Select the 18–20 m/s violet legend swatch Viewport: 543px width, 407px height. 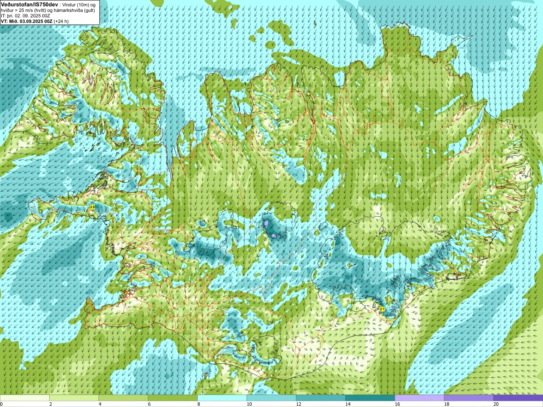point(469,398)
